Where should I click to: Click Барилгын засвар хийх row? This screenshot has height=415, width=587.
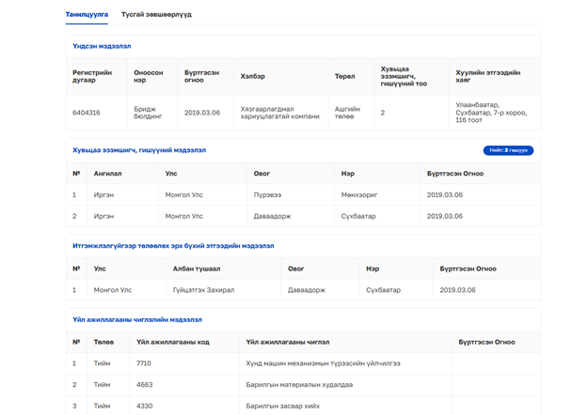pyautogui.click(x=282, y=406)
